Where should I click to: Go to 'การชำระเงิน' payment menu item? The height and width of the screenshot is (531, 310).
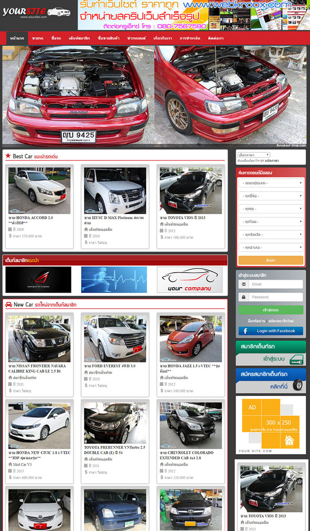[x=190, y=38]
